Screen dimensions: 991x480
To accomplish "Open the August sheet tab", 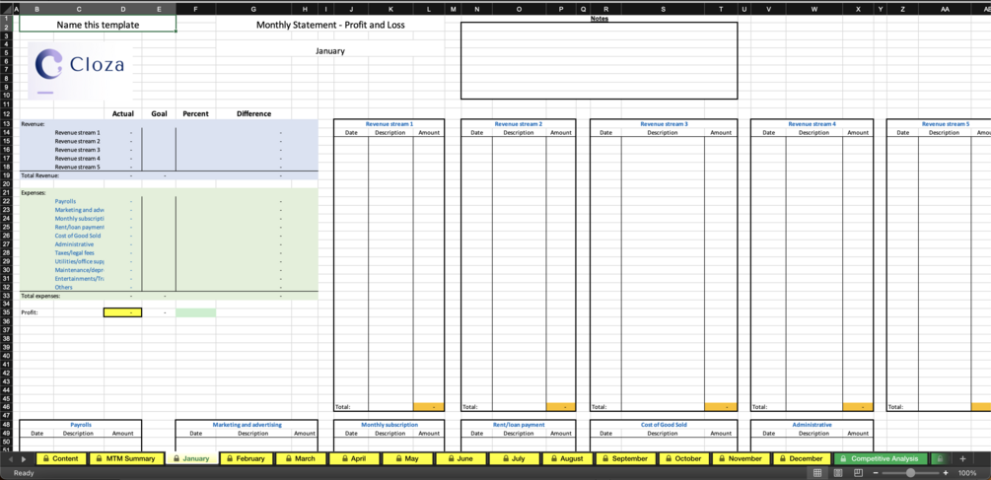I will (567, 458).
